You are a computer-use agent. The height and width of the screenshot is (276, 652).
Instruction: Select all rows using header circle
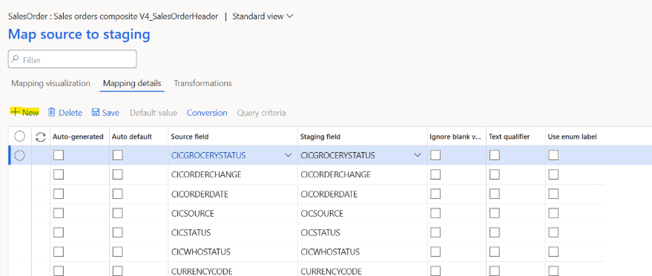19,137
